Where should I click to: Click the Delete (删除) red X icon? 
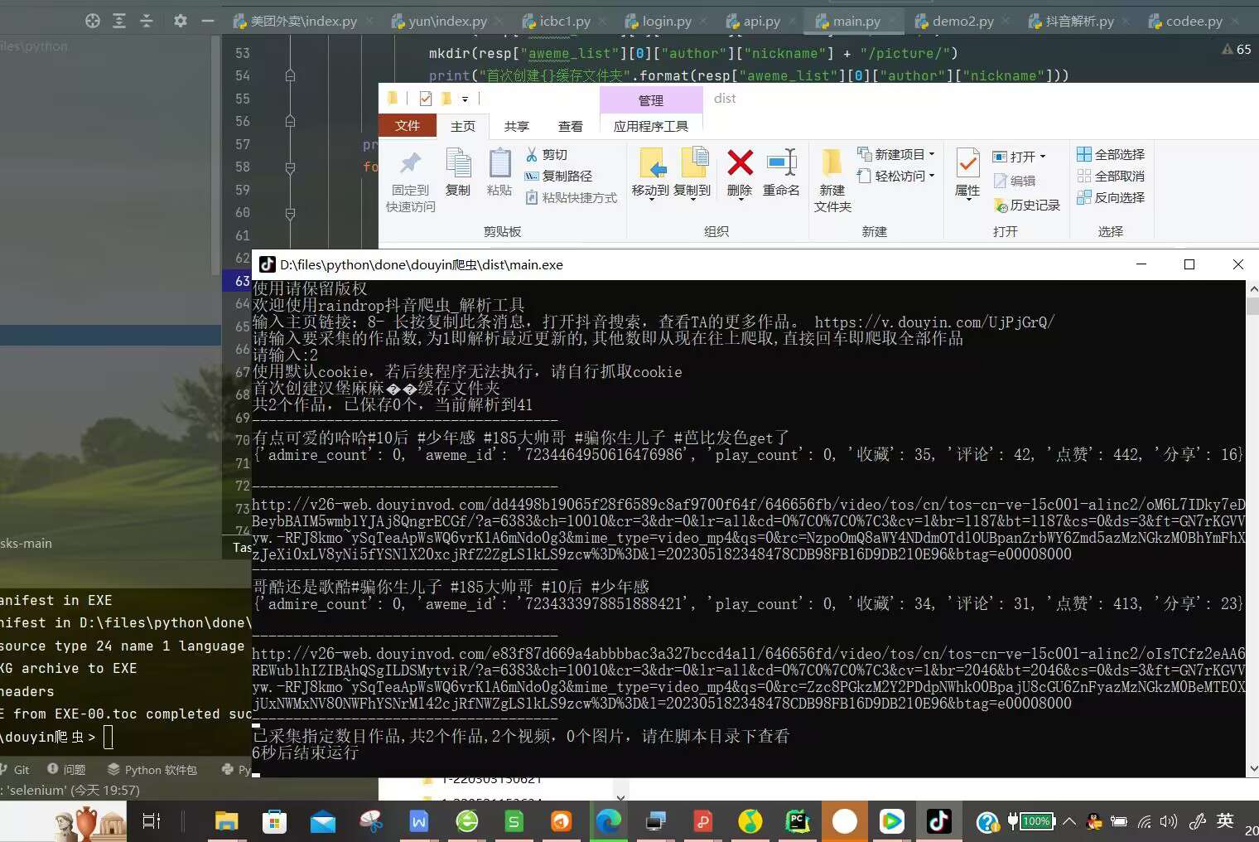point(740,163)
